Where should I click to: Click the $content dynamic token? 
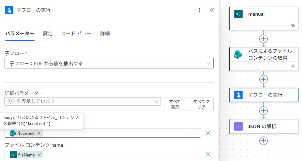[26, 133]
